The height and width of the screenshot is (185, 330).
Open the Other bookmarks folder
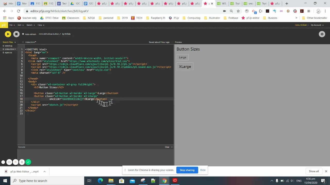tap(315, 18)
